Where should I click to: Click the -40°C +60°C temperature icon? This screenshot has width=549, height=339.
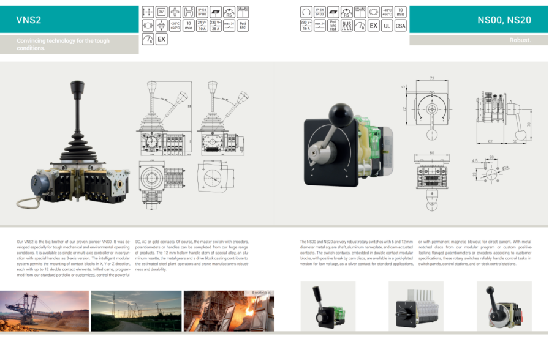387,11
